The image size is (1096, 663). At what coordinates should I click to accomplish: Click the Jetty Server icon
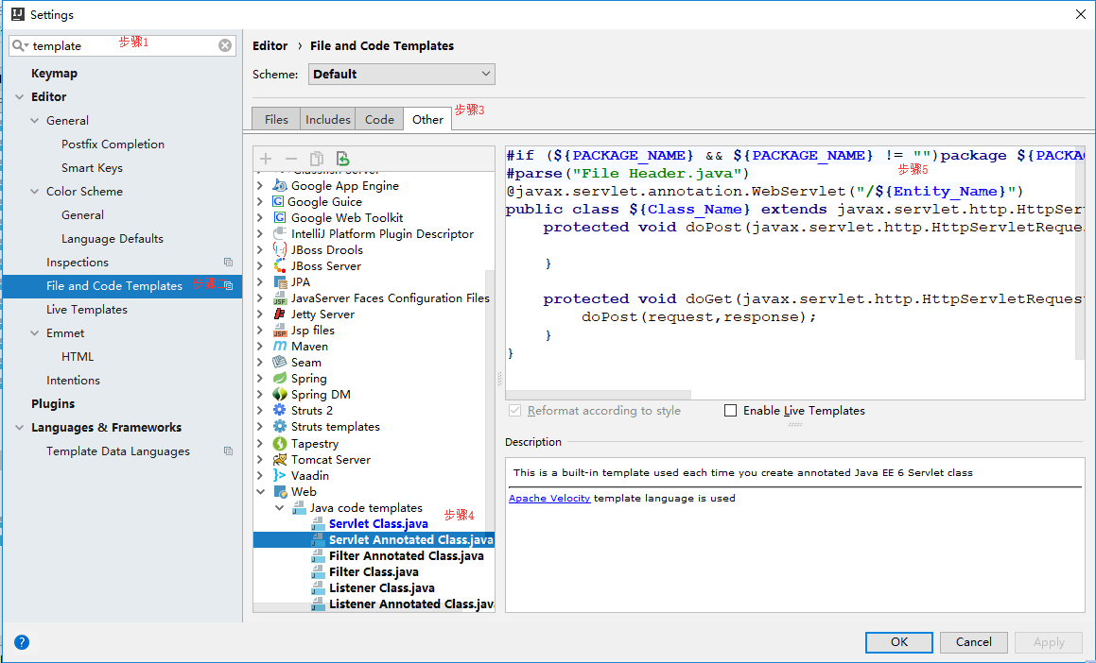280,314
